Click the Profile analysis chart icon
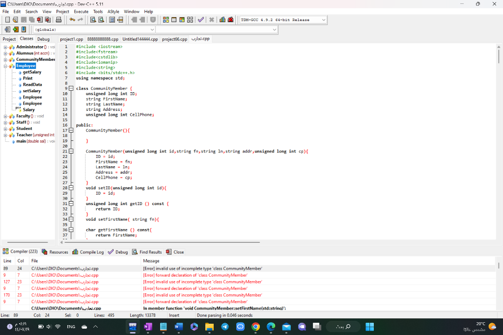The height and width of the screenshot is (335, 503). pyautogui.click(x=222, y=20)
